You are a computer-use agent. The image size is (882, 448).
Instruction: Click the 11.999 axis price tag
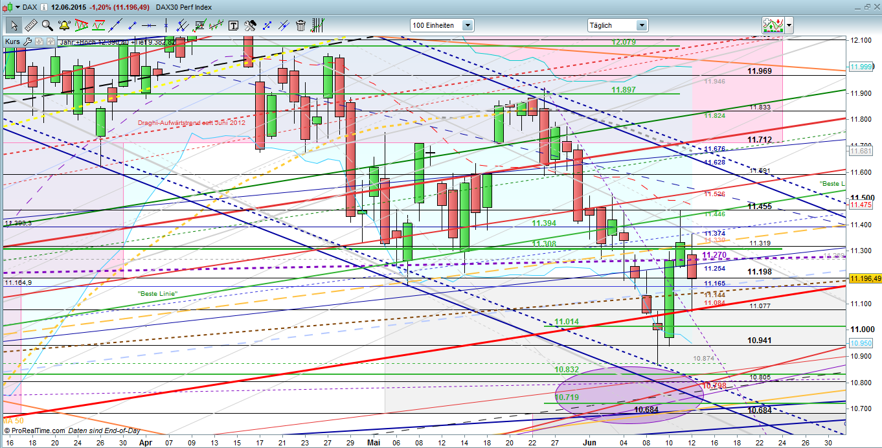pyautogui.click(x=861, y=67)
